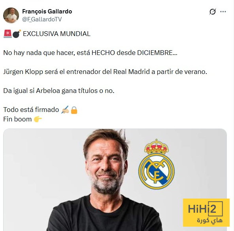Click the bomb emoji before EXCLUSIVA
Viewport: 234px width, 231px height.
click(x=17, y=34)
